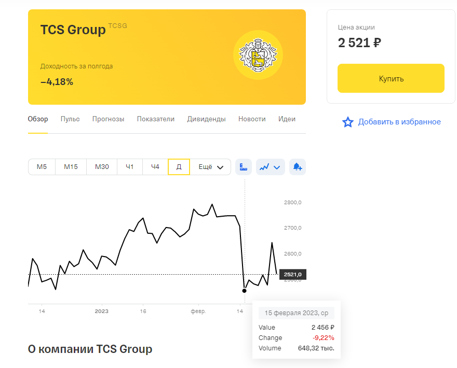Click the bell price alert icon
The image size is (457, 368).
(x=297, y=167)
